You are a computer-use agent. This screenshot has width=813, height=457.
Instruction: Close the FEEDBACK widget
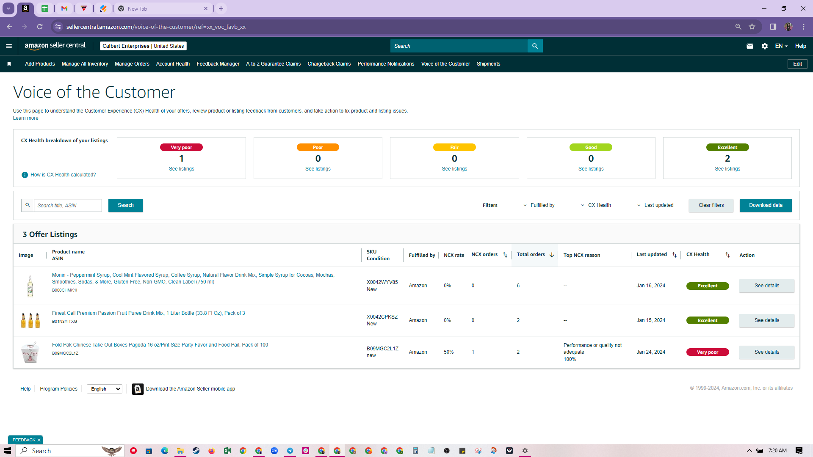(39, 440)
